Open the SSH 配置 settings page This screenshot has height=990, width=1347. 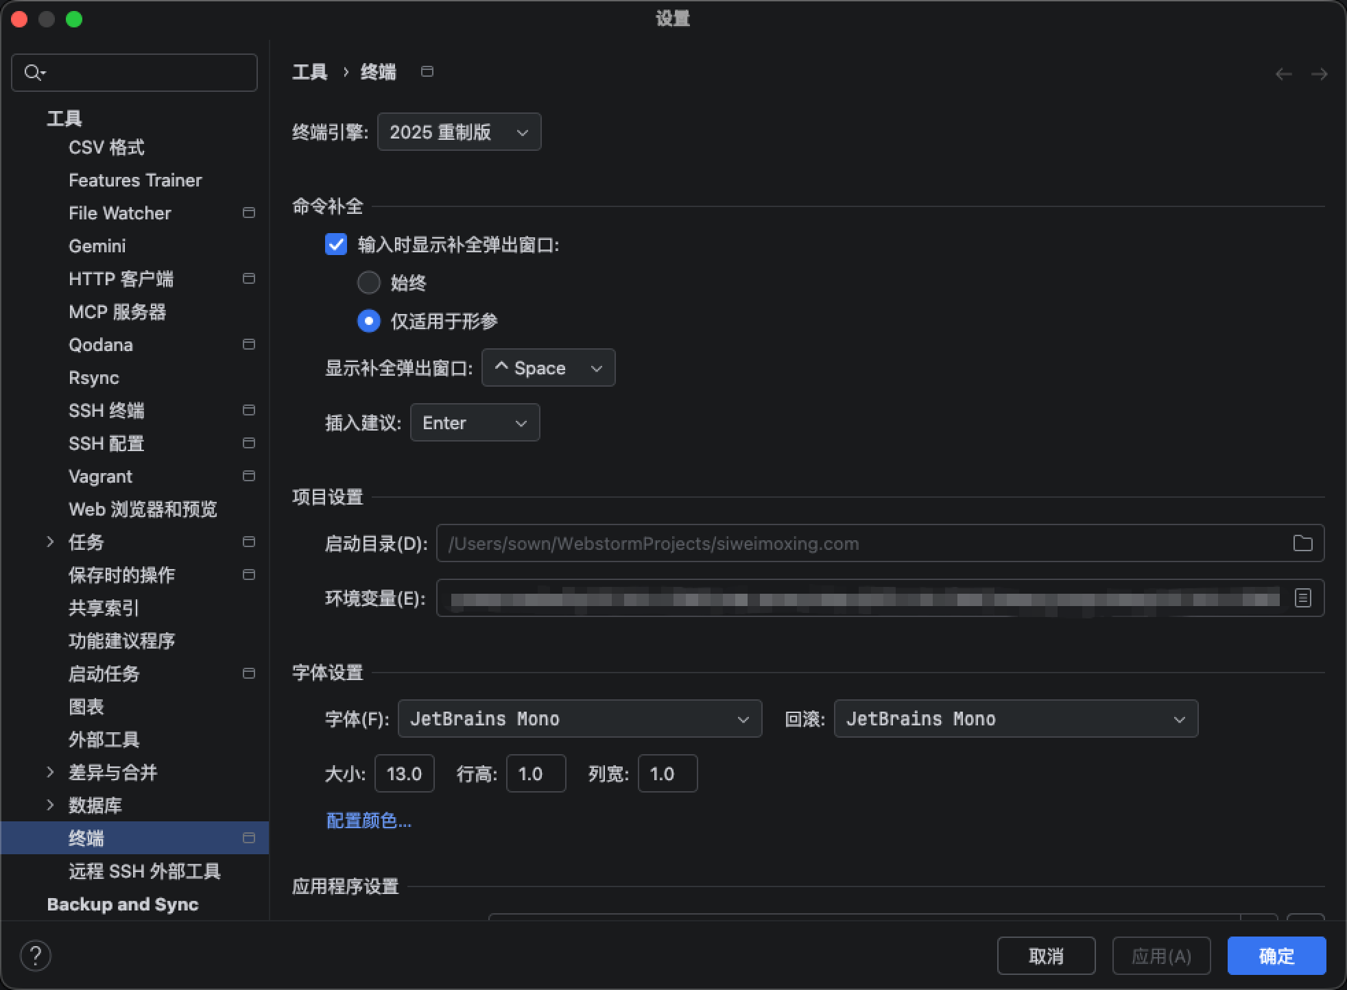point(106,444)
